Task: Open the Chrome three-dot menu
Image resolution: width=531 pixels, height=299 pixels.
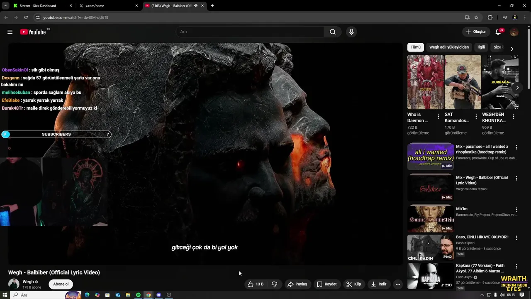Action: (x=524, y=17)
